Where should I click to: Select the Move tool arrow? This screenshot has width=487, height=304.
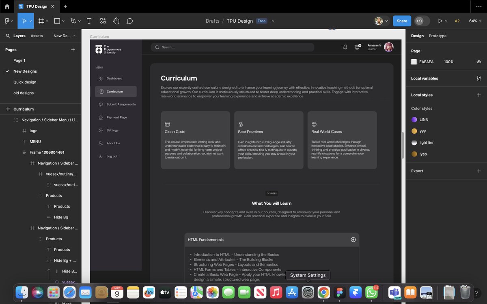tap(24, 21)
